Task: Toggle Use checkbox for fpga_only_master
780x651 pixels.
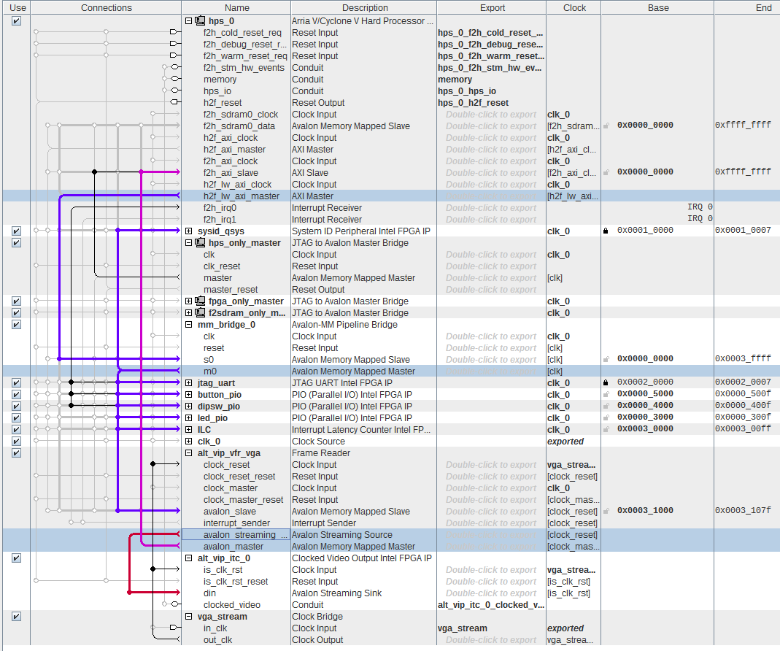Action: (x=16, y=301)
